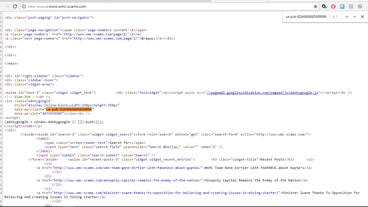Click the sidebar-inner div line
Image resolution: width=368 pixels, height=207 pixels.
tap(31, 80)
